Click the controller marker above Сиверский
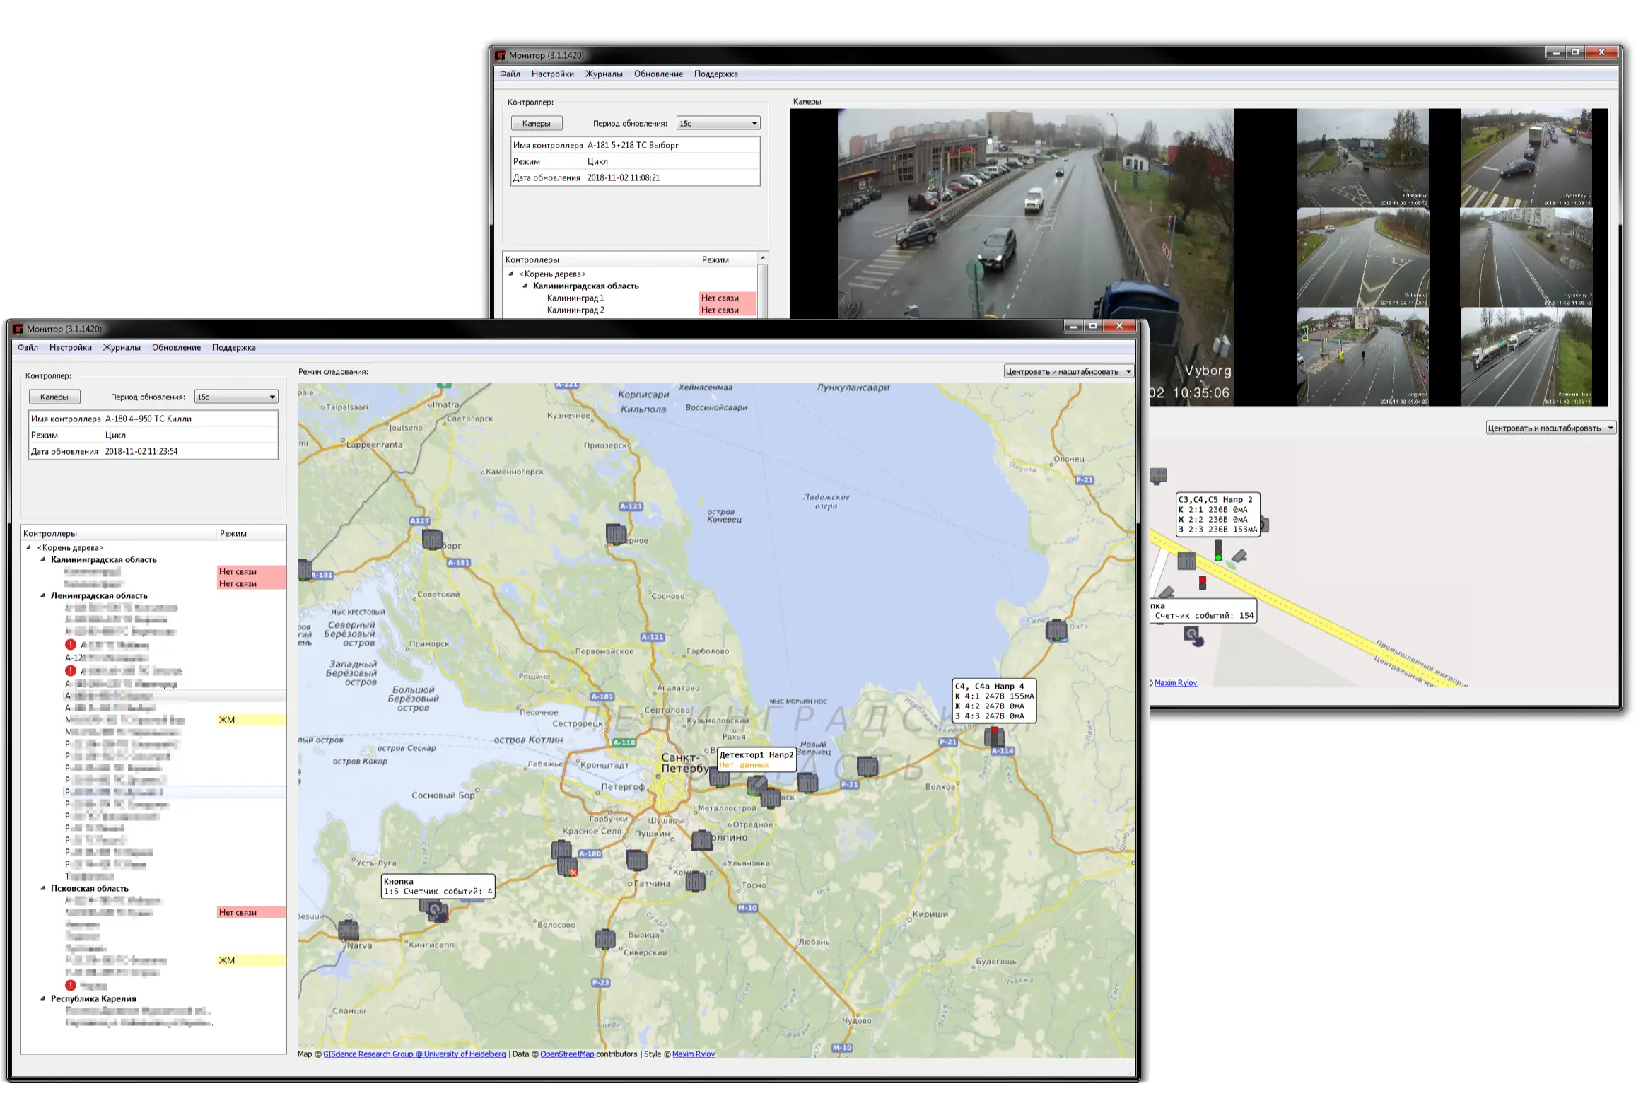1636x1120 pixels. click(x=604, y=939)
